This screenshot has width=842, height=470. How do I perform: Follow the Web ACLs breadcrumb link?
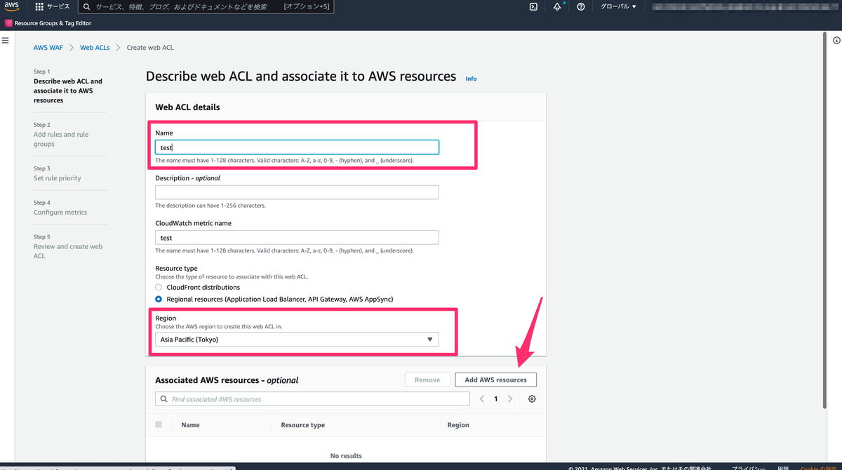(95, 47)
